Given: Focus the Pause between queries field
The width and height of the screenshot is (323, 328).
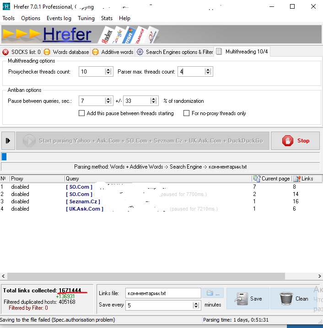Looking at the screenshot, I should tap(92, 101).
